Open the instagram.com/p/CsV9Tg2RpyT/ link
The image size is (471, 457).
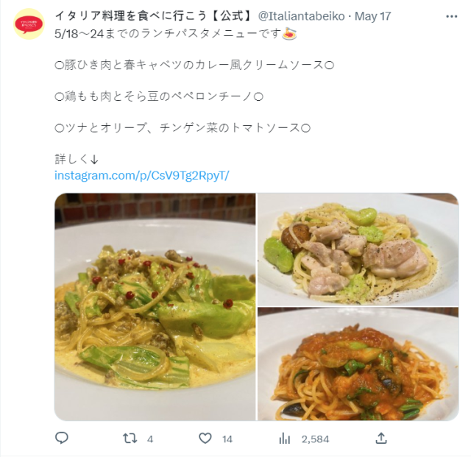click(x=142, y=175)
